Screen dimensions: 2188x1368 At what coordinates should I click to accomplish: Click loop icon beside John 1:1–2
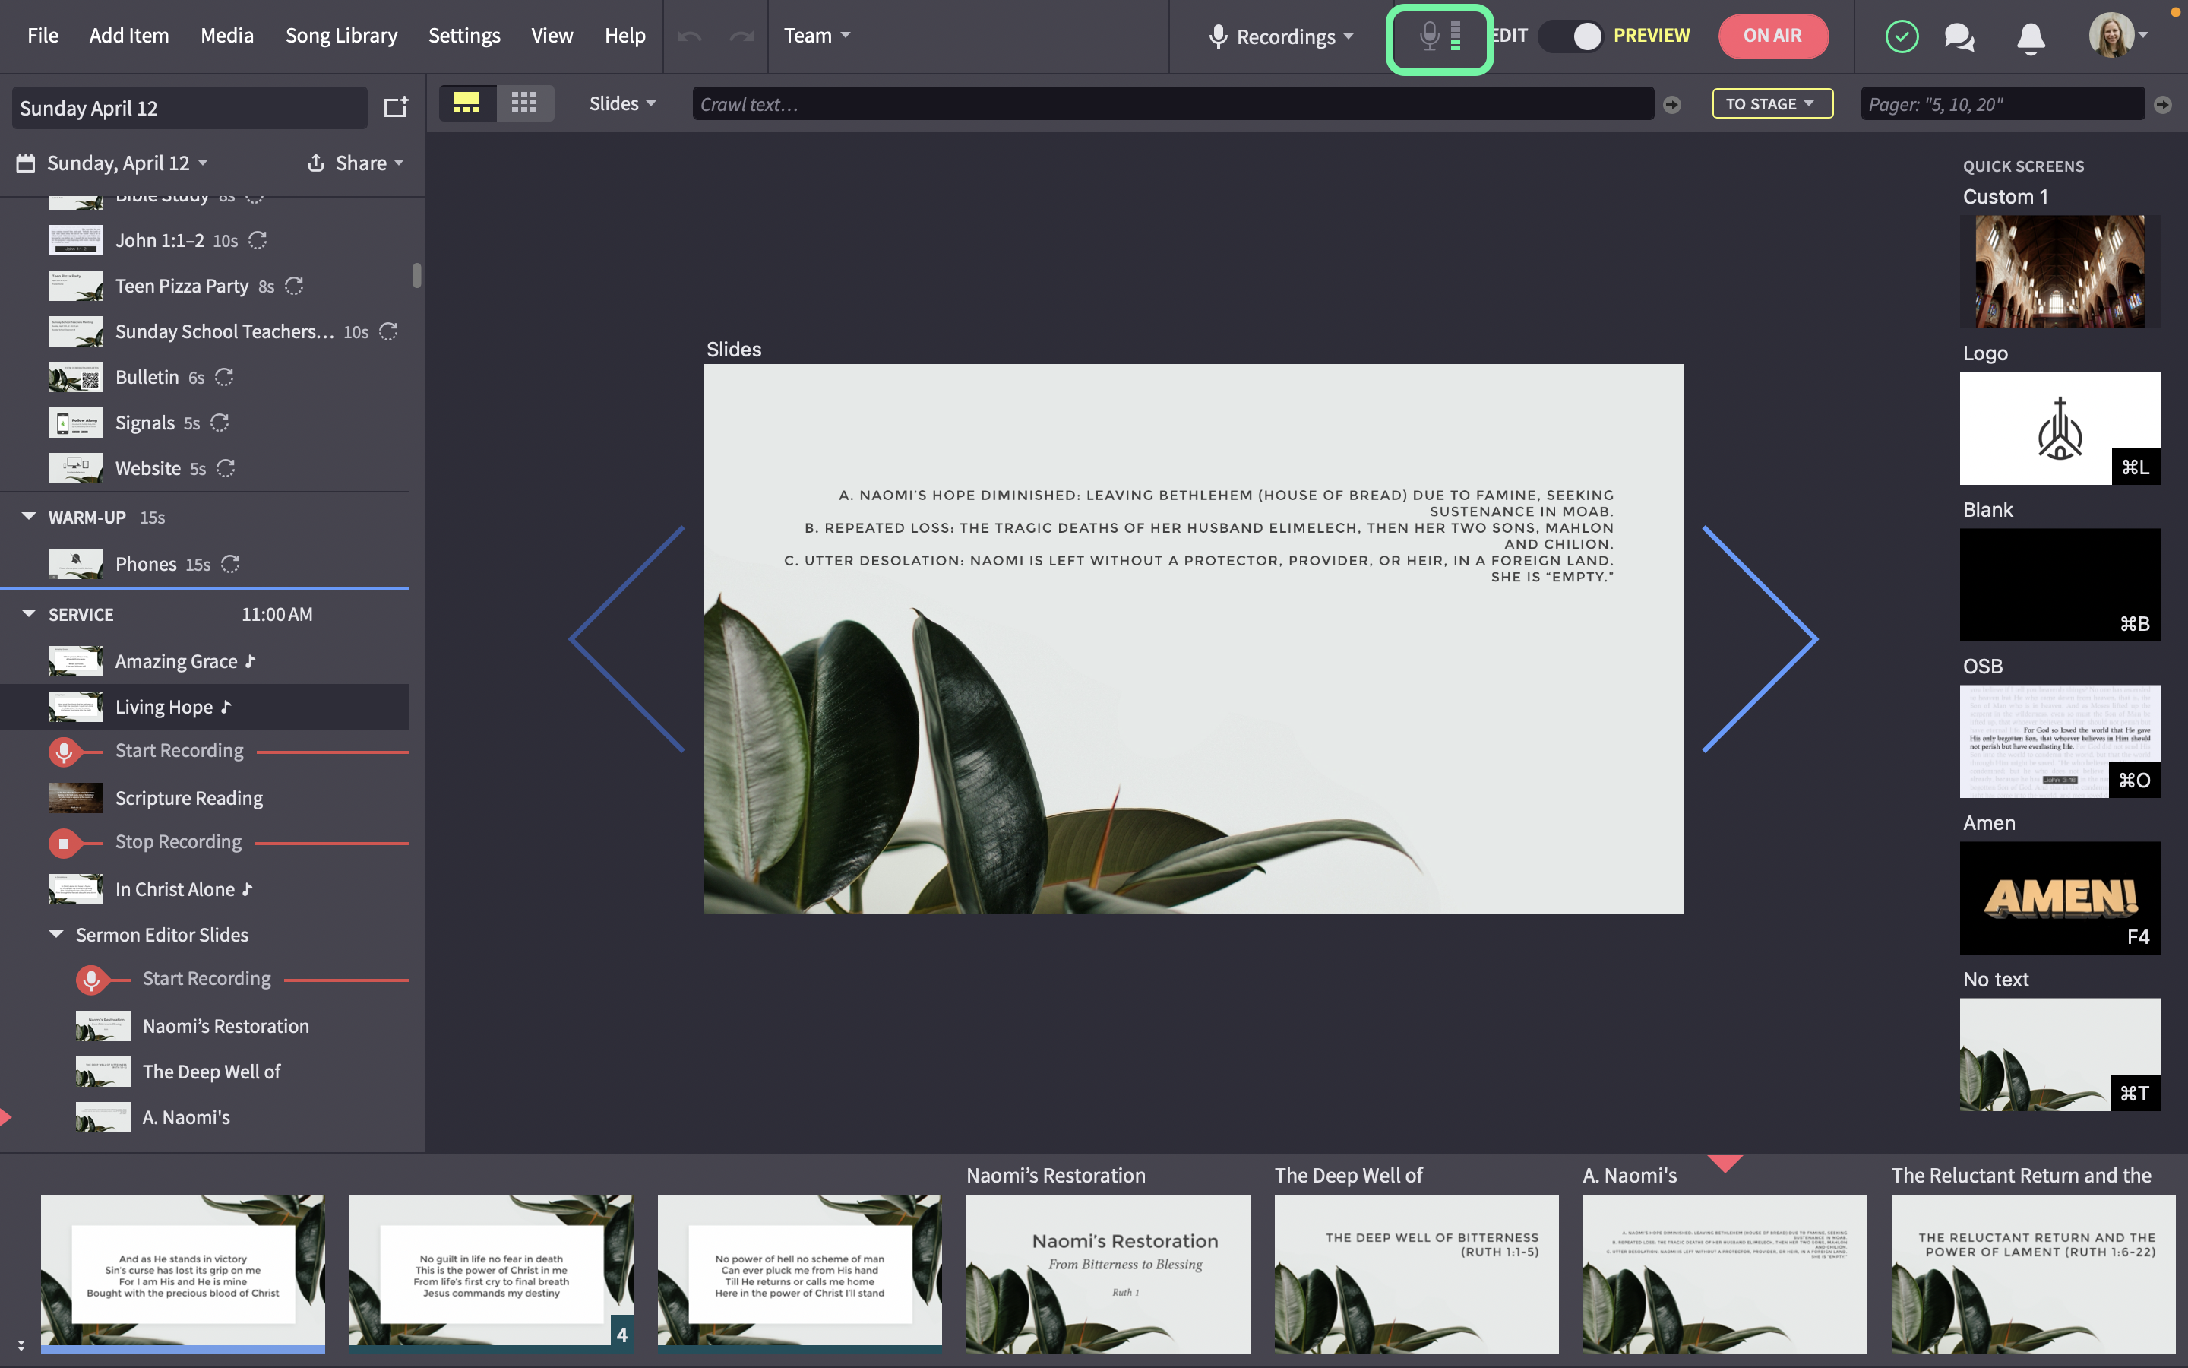click(258, 239)
